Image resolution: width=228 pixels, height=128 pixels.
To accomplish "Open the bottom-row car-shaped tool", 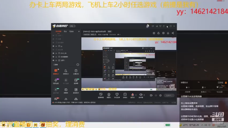I will [76, 99].
